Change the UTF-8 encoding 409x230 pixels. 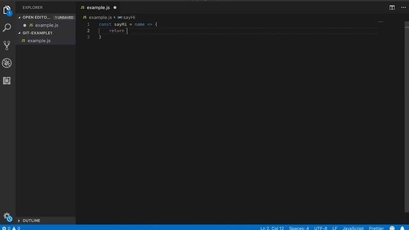coord(321,228)
